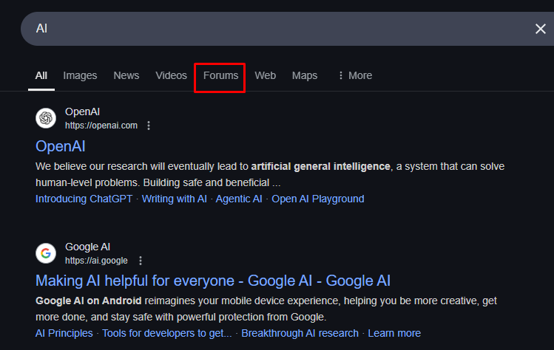Switch to the Images tab
This screenshot has width=554, height=350.
click(x=80, y=75)
